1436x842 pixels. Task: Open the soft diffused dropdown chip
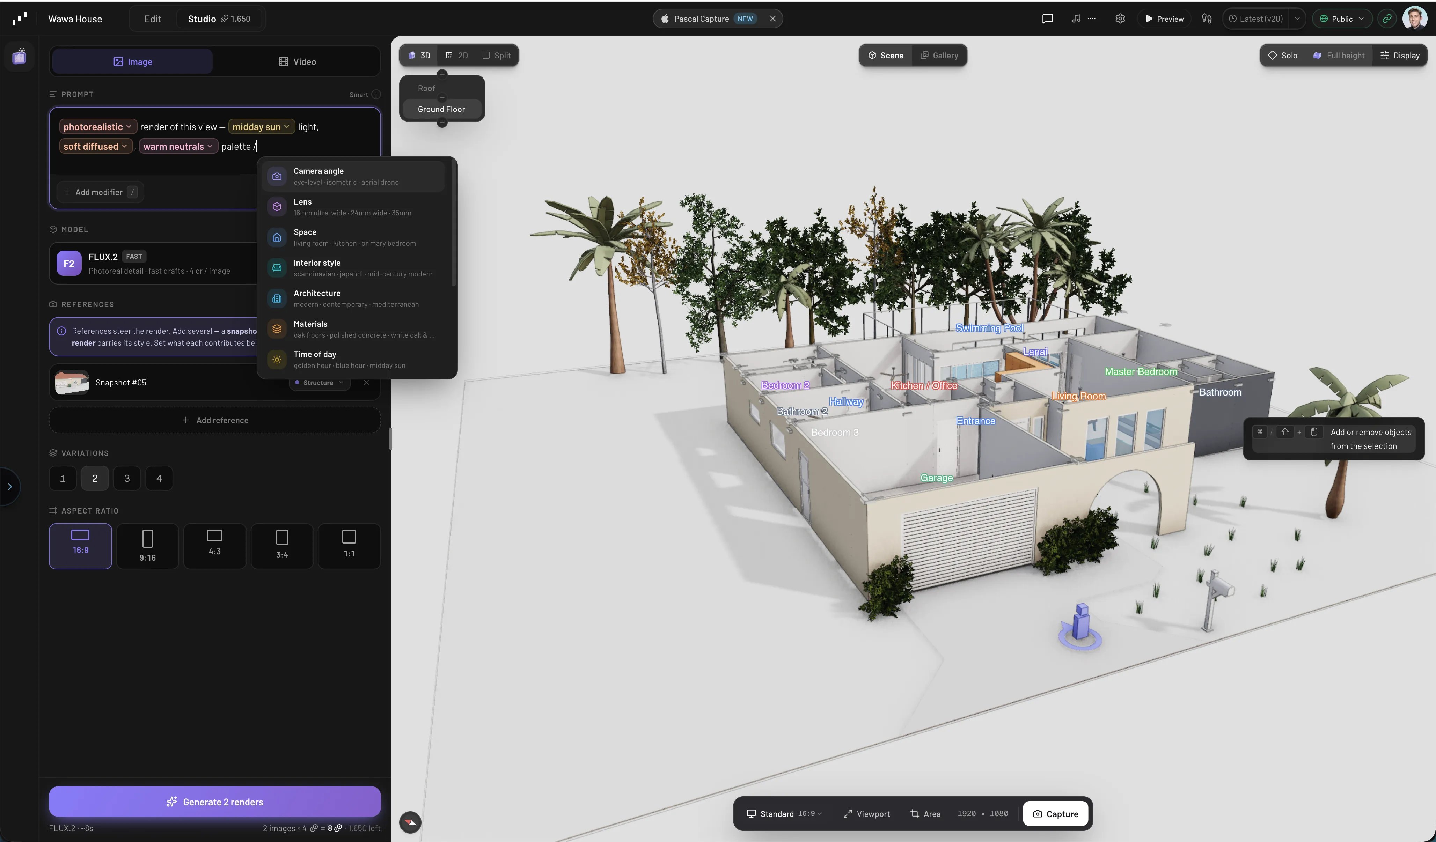point(95,146)
